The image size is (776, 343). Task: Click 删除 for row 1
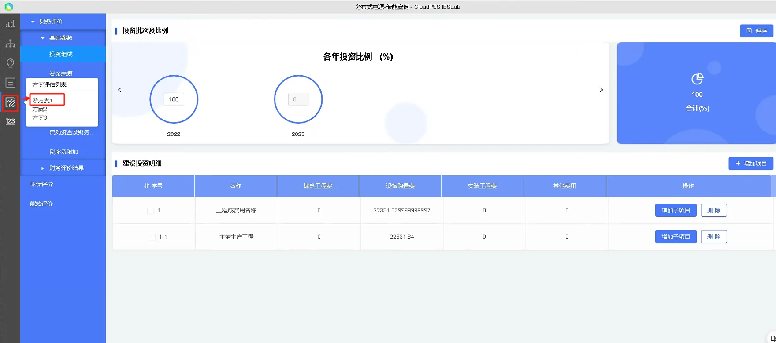[713, 210]
